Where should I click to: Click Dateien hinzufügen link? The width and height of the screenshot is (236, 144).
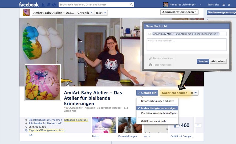pos(163,58)
